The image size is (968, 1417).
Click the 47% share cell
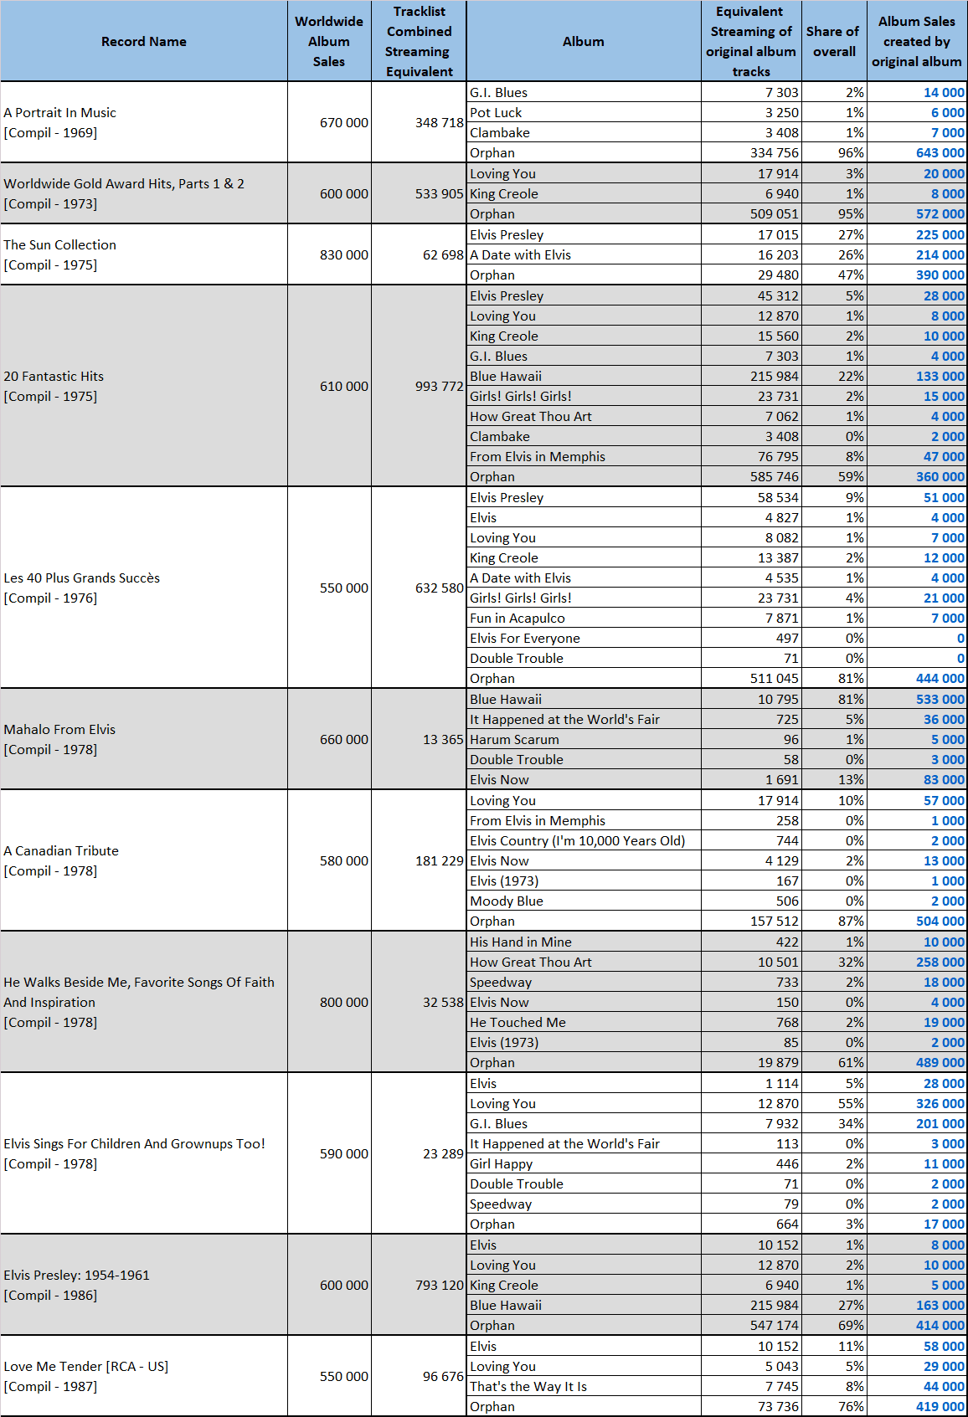click(834, 275)
